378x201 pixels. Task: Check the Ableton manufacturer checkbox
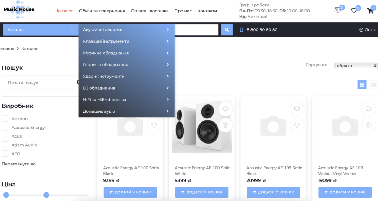[5, 118]
